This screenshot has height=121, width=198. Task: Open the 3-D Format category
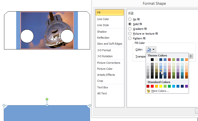(110, 50)
